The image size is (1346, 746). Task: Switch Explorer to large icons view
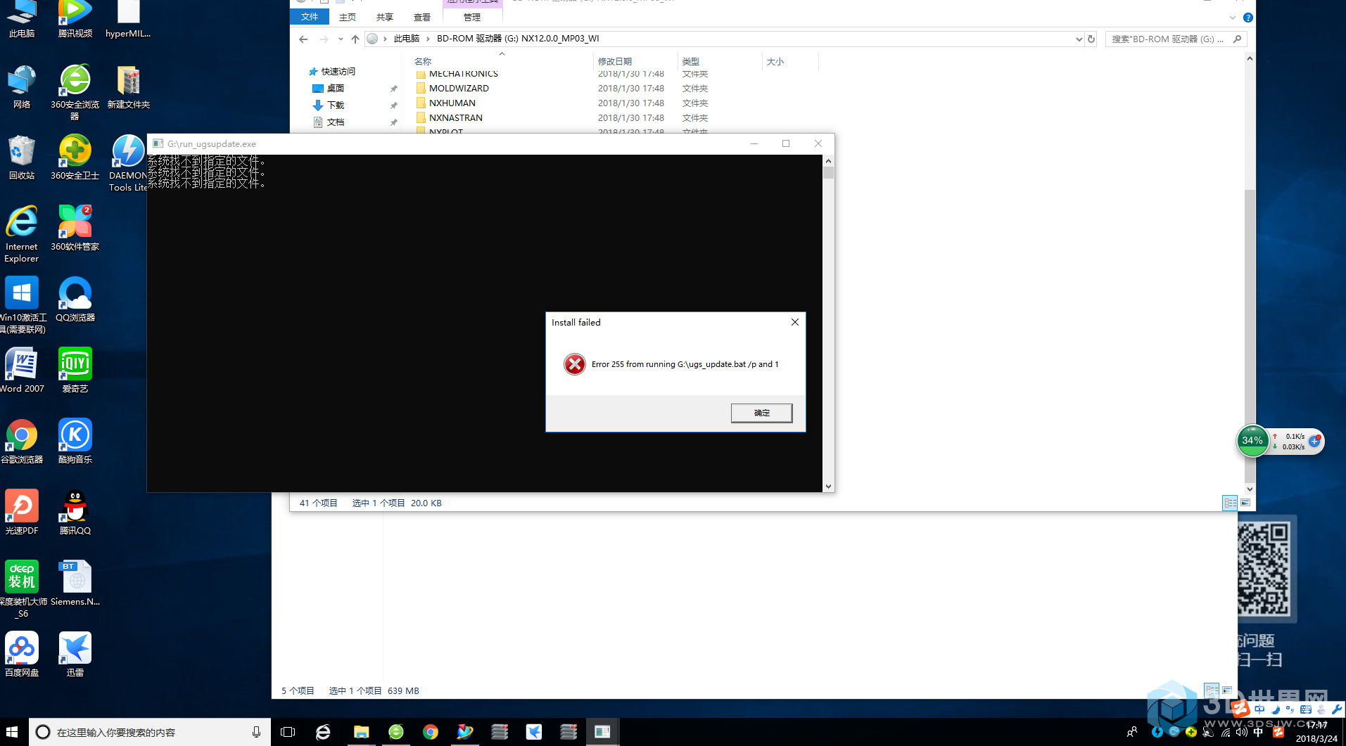tap(1245, 503)
